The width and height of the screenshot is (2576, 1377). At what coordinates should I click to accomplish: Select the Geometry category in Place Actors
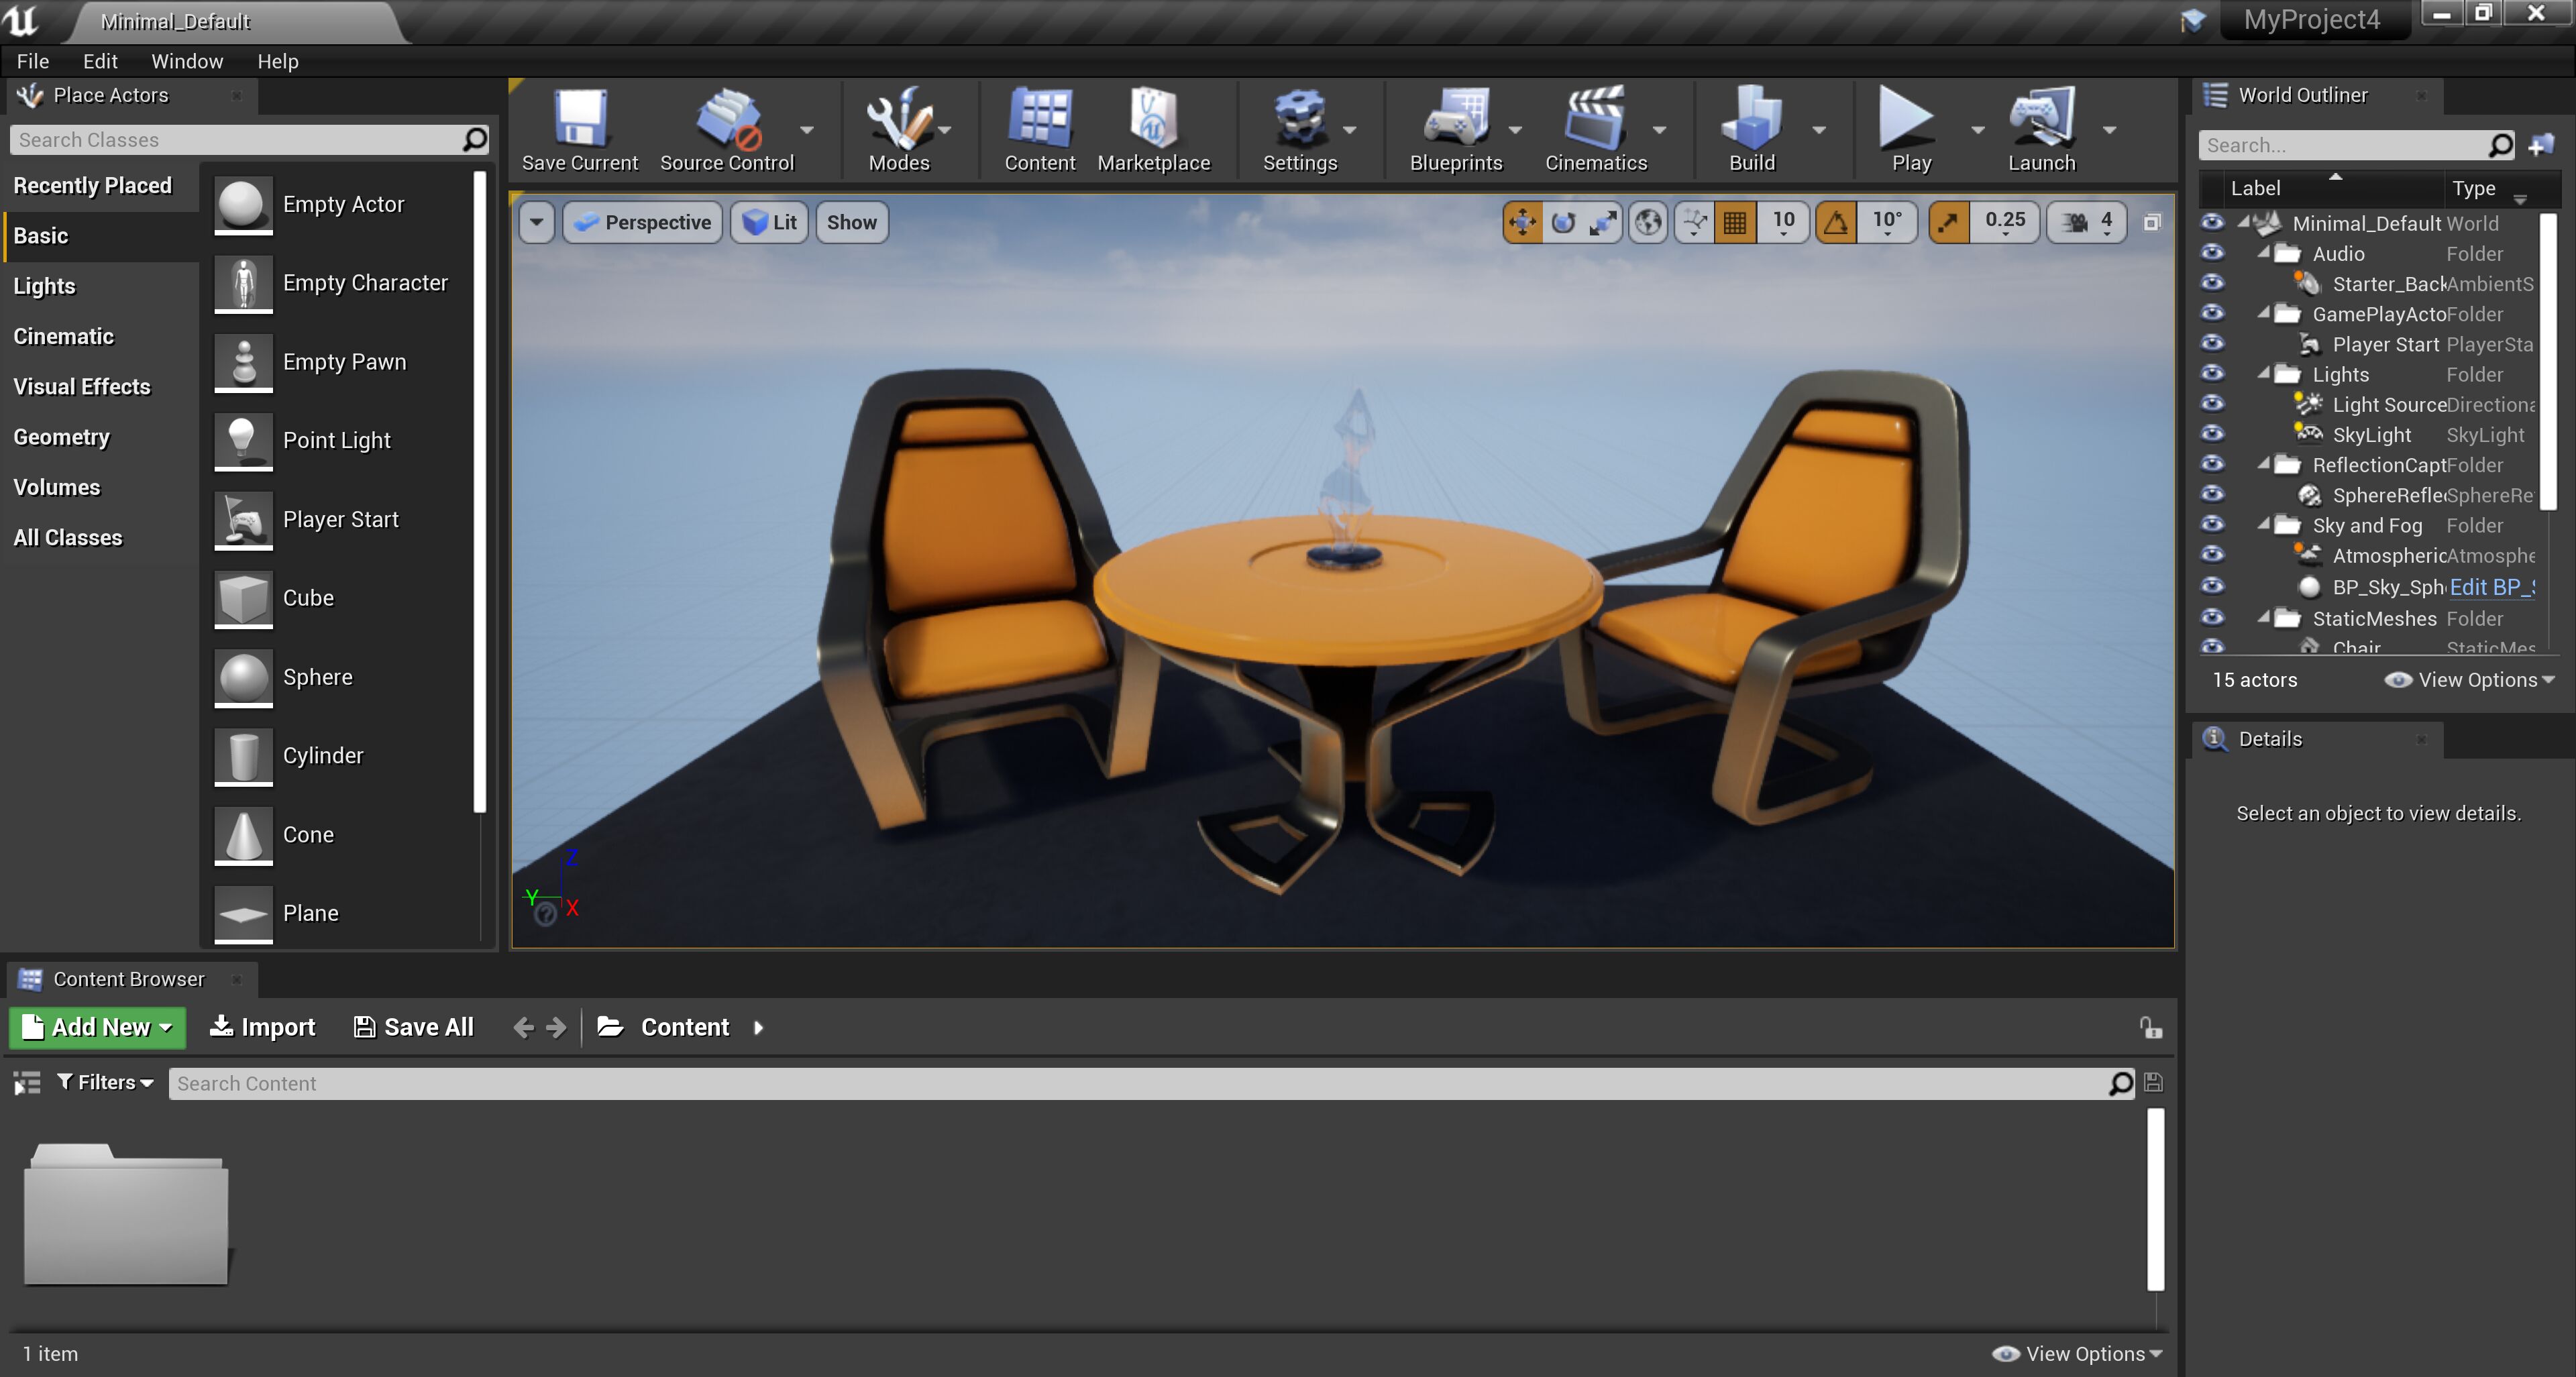pyautogui.click(x=62, y=437)
